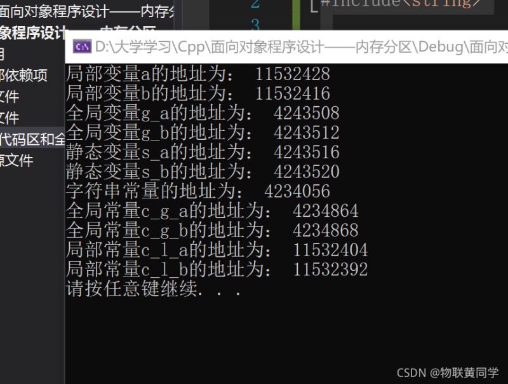Expand the 源文件 folder at the list bottom
Image resolution: width=508 pixels, height=384 pixels.
click(17, 161)
